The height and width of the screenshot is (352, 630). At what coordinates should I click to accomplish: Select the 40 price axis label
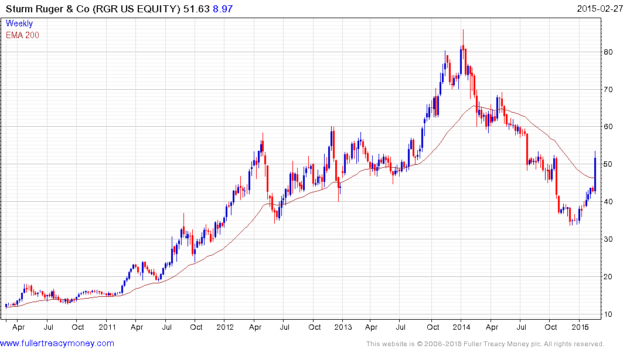[608, 202]
